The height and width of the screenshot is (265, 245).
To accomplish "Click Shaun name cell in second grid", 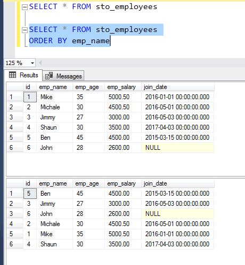I will tap(54, 244).
